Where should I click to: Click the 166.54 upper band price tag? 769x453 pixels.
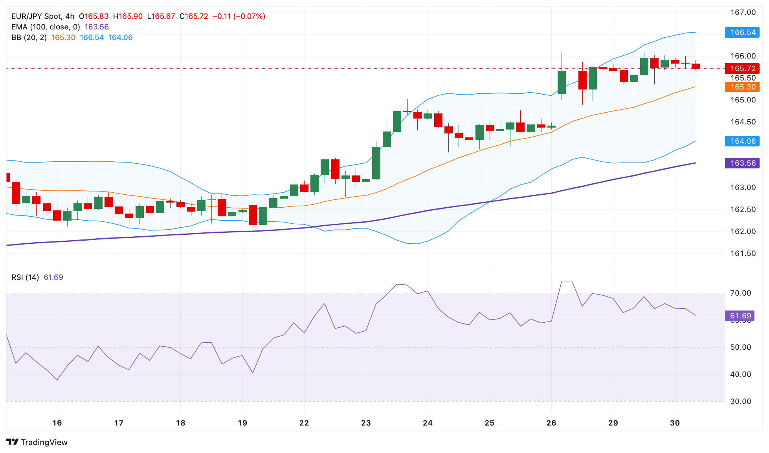coord(742,33)
